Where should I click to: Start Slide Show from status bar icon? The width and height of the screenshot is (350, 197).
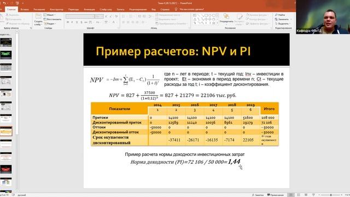(x=313, y=195)
